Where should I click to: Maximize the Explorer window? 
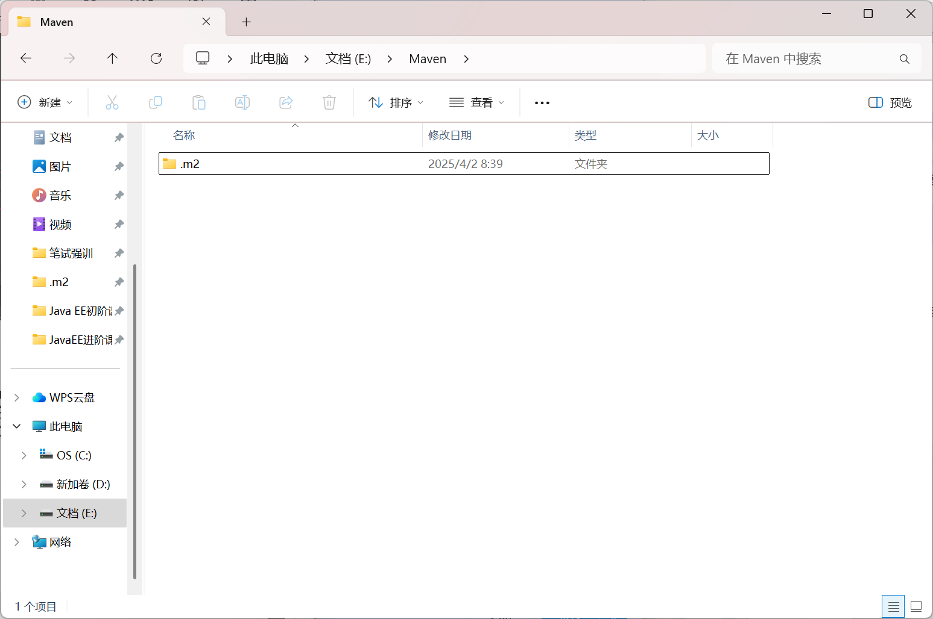point(868,13)
